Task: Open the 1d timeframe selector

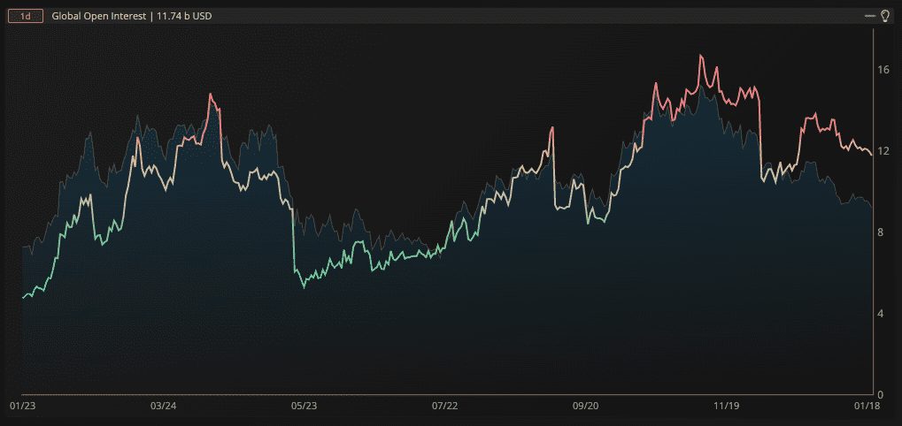Action: click(x=25, y=16)
